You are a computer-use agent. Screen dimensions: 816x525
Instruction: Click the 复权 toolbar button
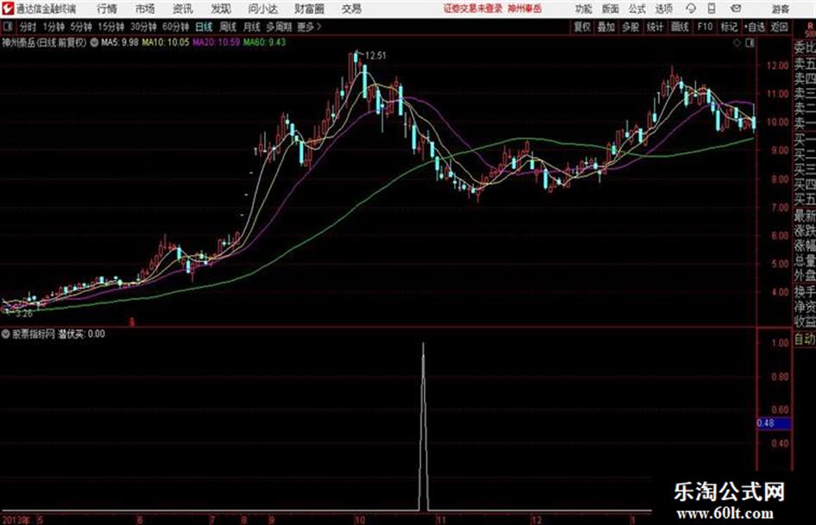[582, 27]
